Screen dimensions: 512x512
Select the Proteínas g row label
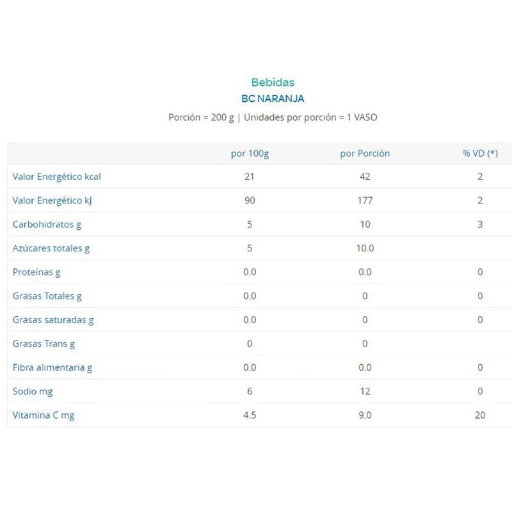point(36,272)
